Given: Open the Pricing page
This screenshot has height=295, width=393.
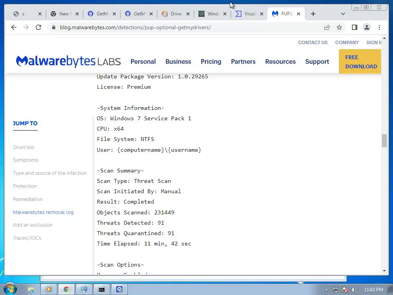Looking at the screenshot, I should [x=211, y=61].
